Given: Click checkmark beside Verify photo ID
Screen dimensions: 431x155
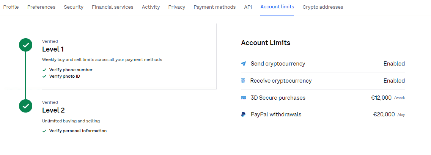Looking at the screenshot, I should point(44,76).
